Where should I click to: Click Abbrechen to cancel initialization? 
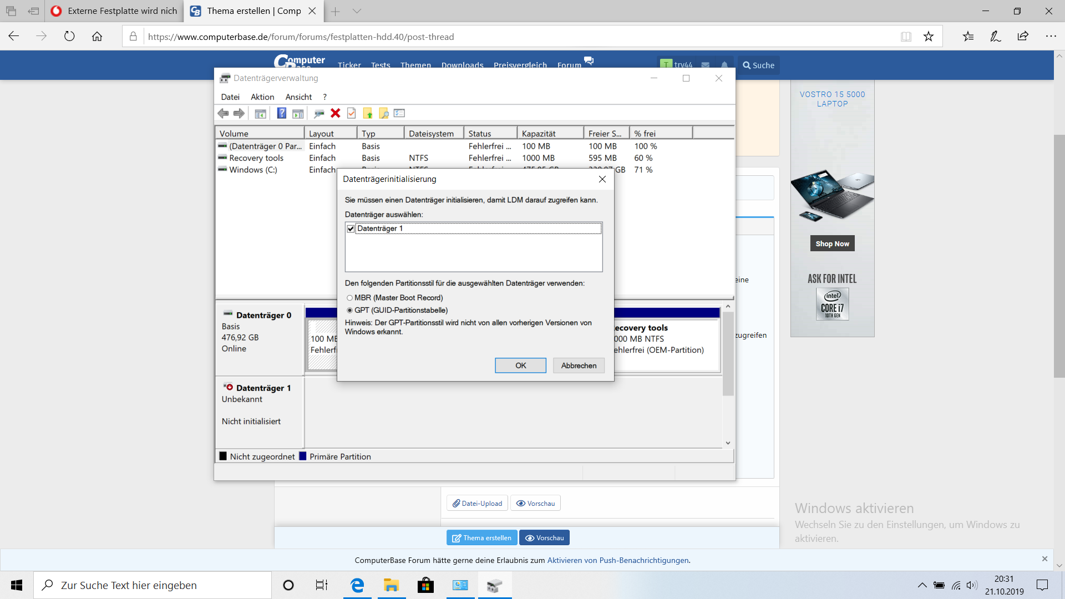coord(579,366)
